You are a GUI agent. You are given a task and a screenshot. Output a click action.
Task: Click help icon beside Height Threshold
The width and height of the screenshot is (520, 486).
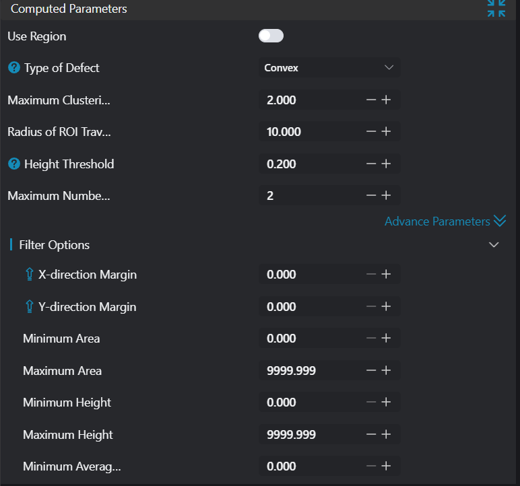(13, 164)
